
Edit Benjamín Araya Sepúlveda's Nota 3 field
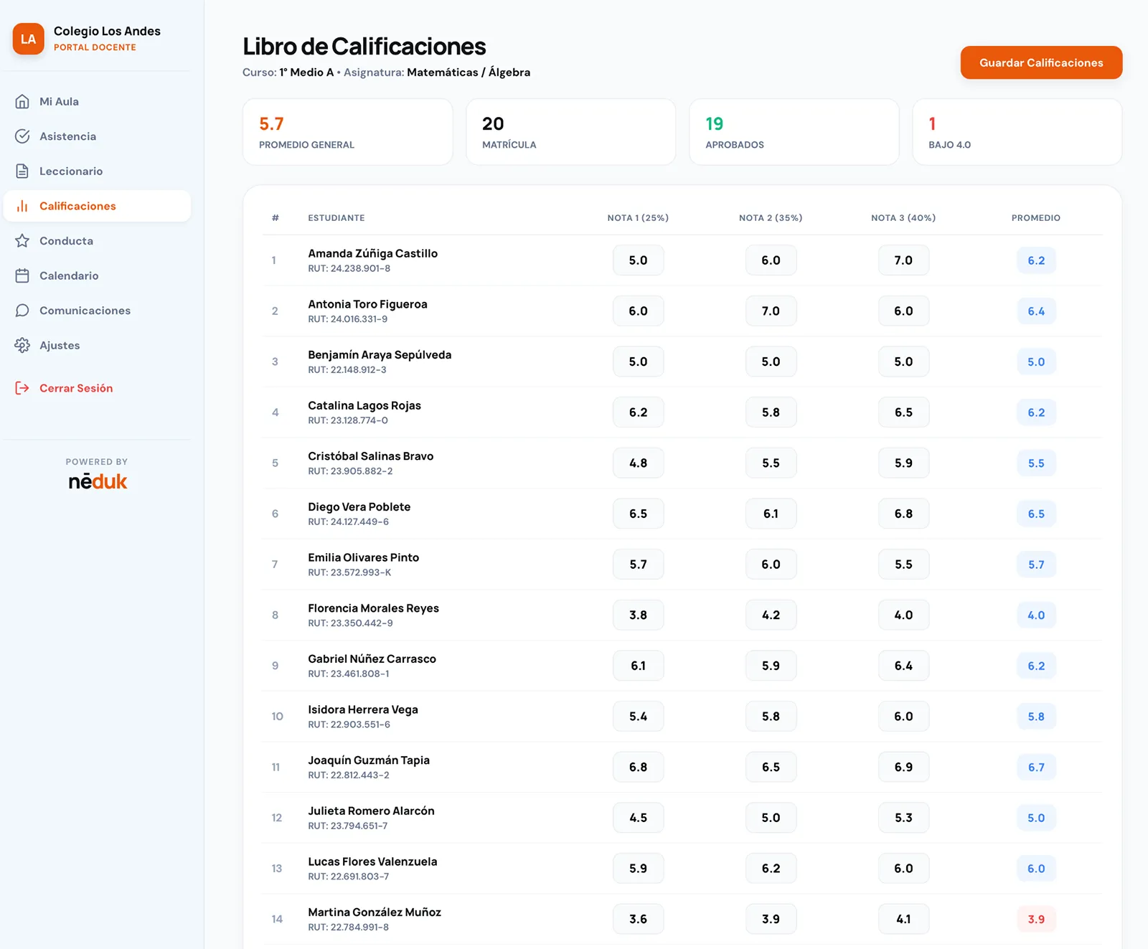[903, 362]
